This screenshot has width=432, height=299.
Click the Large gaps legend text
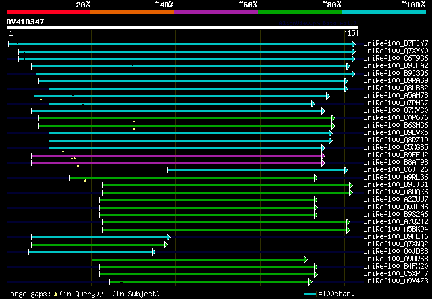click(28, 294)
